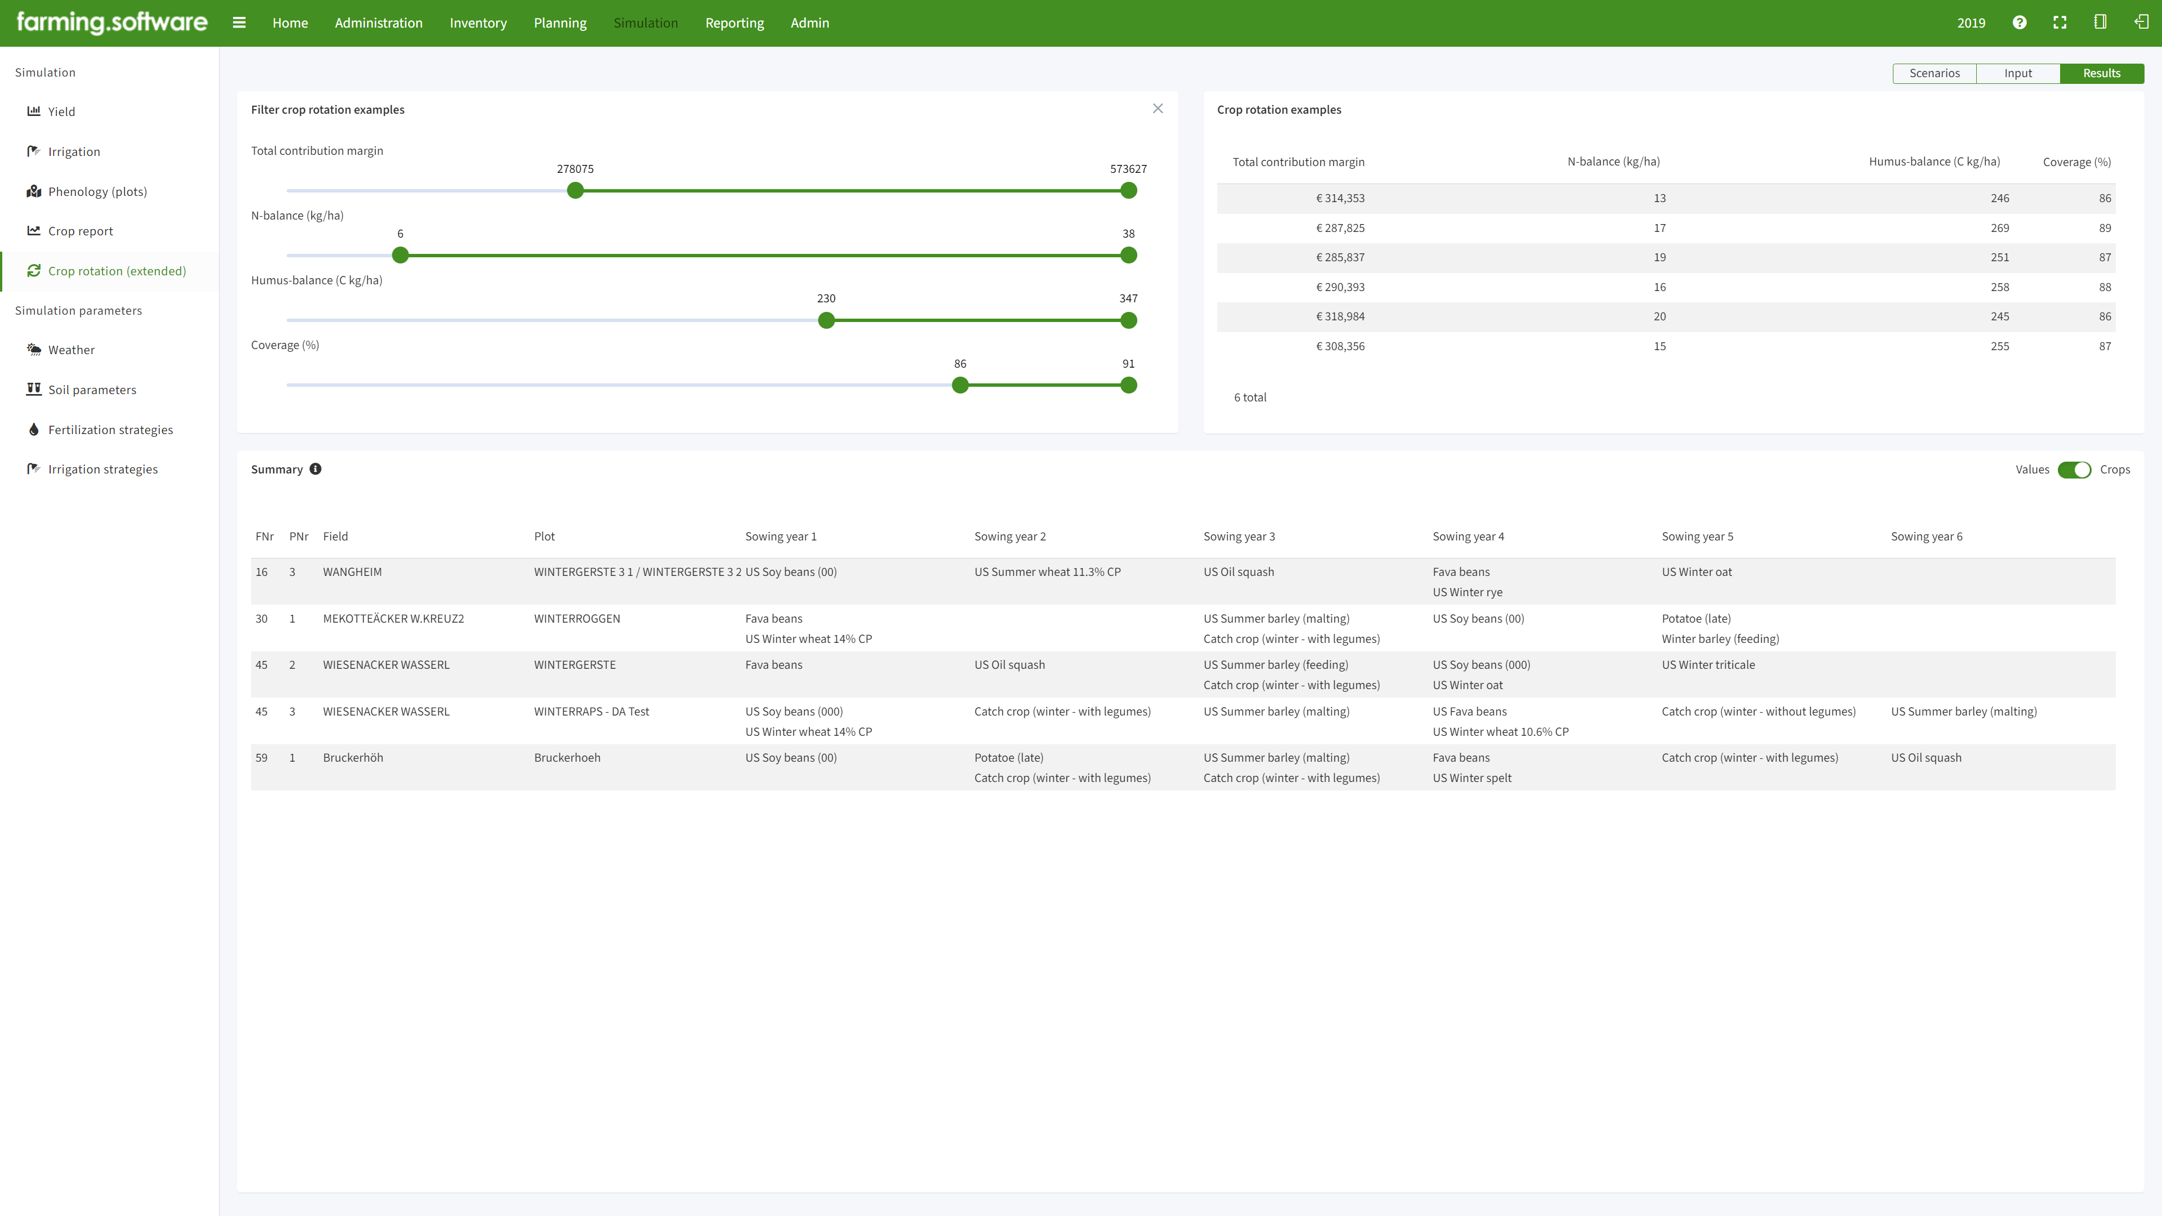Click US Winter triticale cell
The height and width of the screenshot is (1216, 2162).
tap(1708, 665)
